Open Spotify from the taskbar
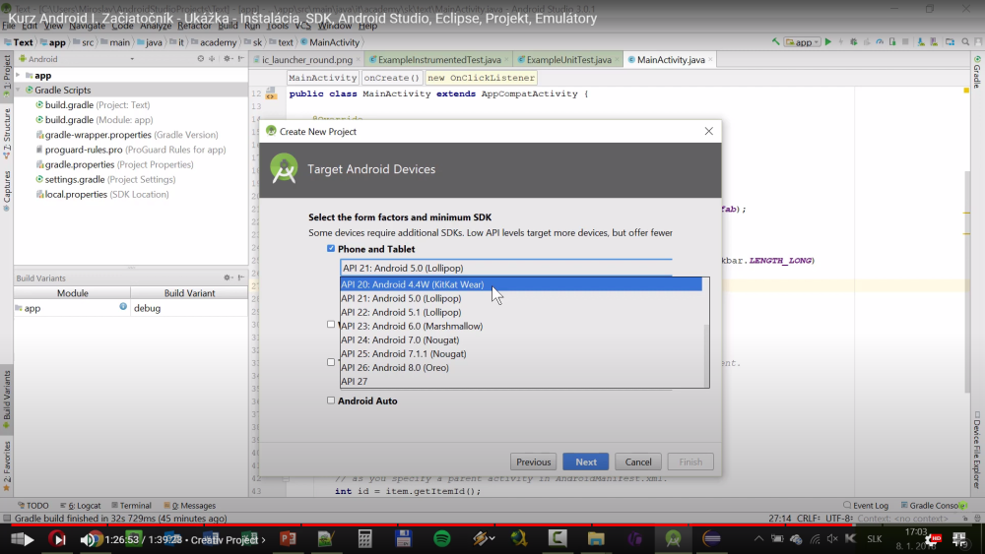The image size is (985, 554). pos(442,539)
